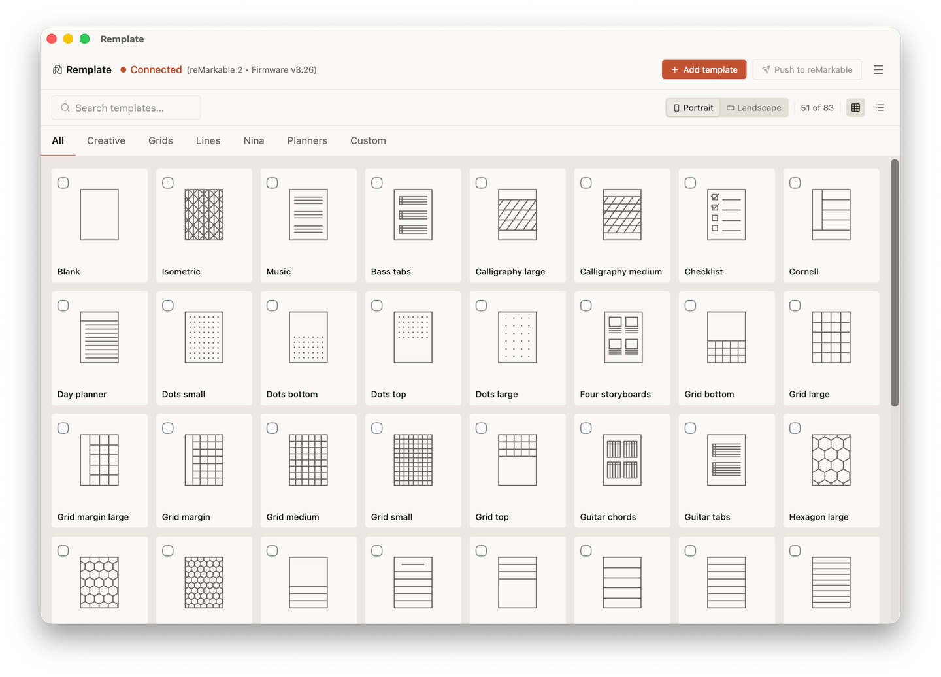
Task: Select the Calligraphy medium template icon
Action: point(622,215)
